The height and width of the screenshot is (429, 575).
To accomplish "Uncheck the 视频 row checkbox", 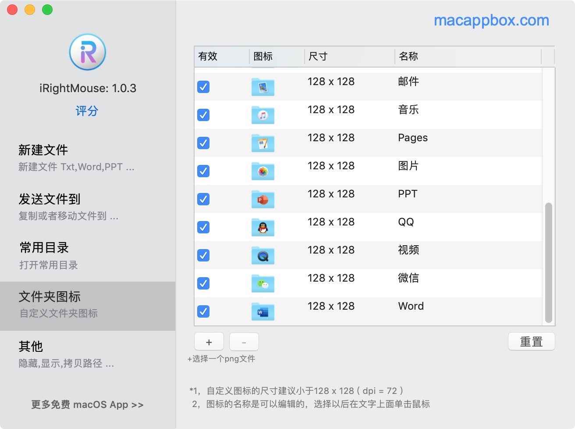I will [203, 255].
